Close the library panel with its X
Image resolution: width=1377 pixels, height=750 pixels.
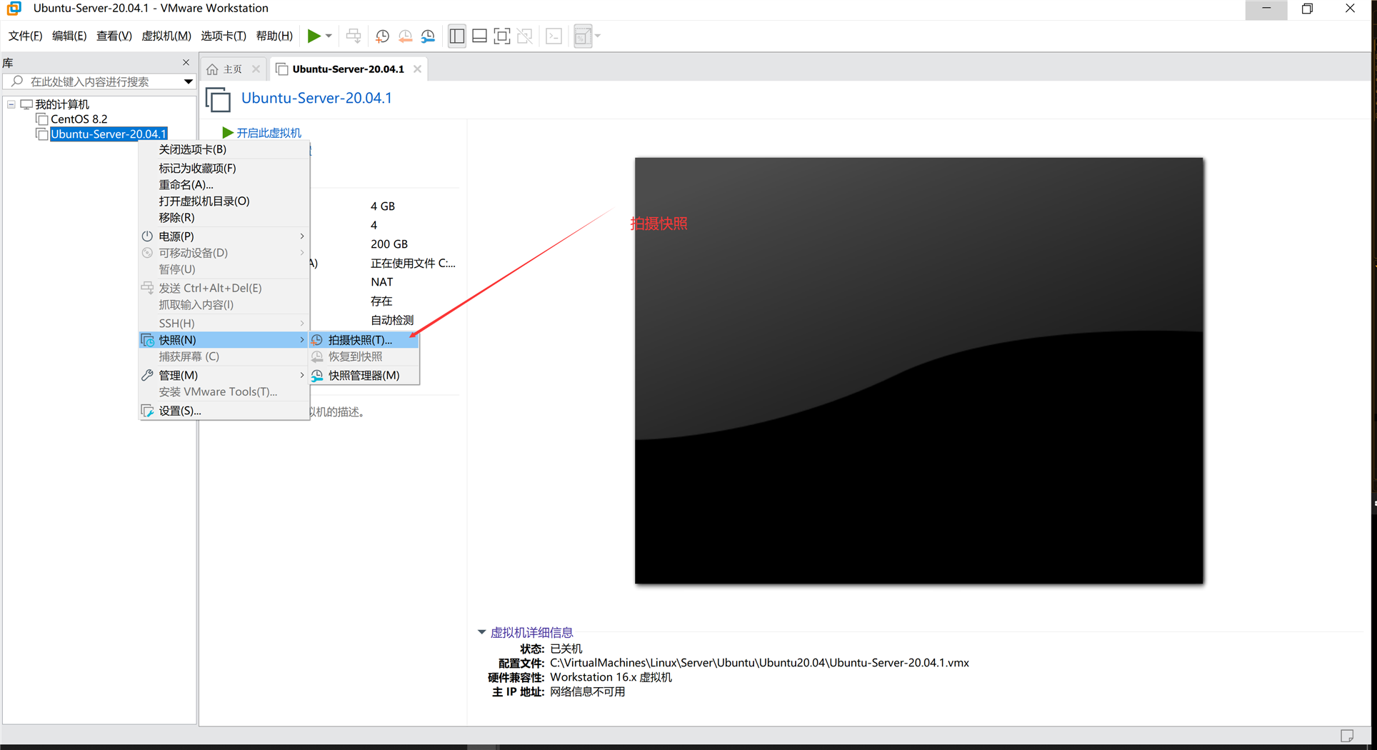pos(186,62)
